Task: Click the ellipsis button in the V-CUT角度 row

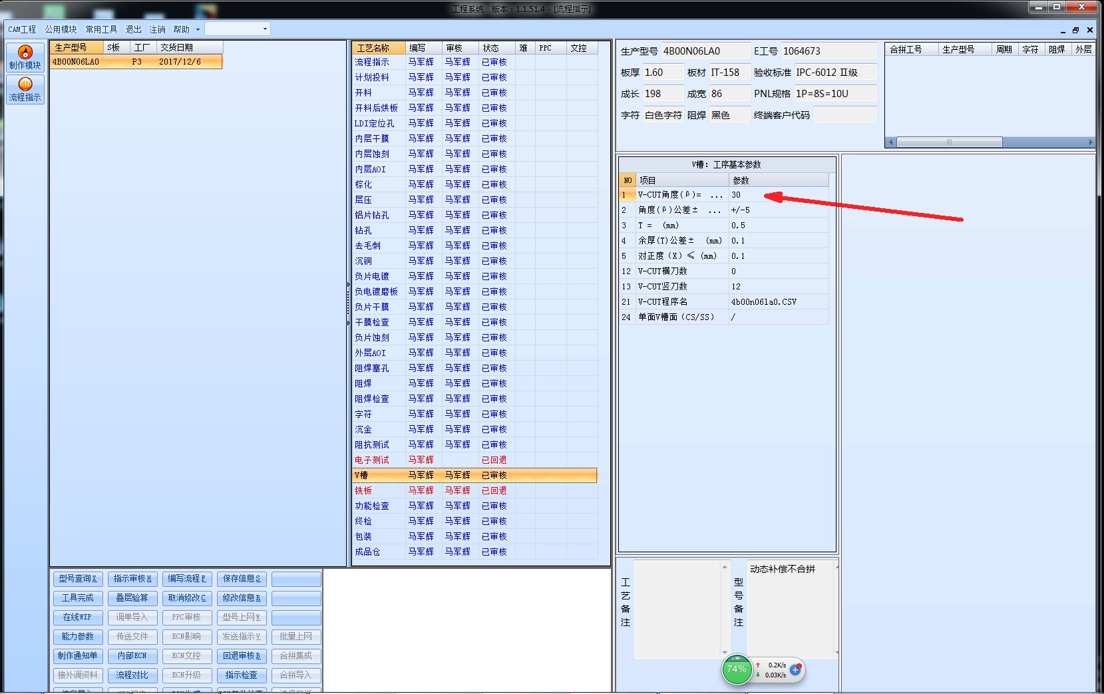Action: tap(716, 195)
